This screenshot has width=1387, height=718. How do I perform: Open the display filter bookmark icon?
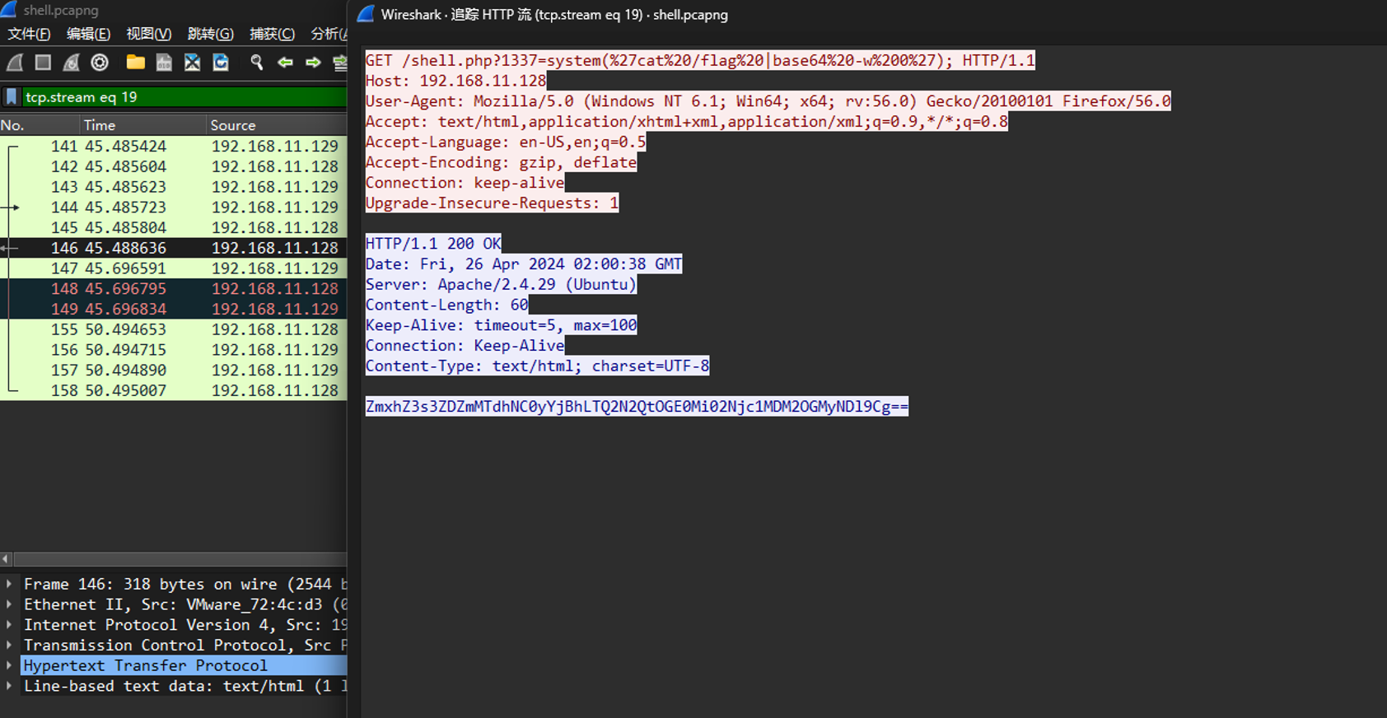(x=12, y=97)
